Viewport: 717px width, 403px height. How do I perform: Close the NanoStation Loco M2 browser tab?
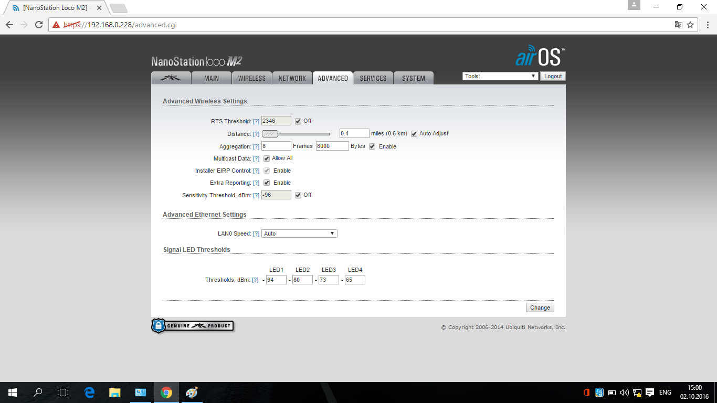[x=100, y=8]
